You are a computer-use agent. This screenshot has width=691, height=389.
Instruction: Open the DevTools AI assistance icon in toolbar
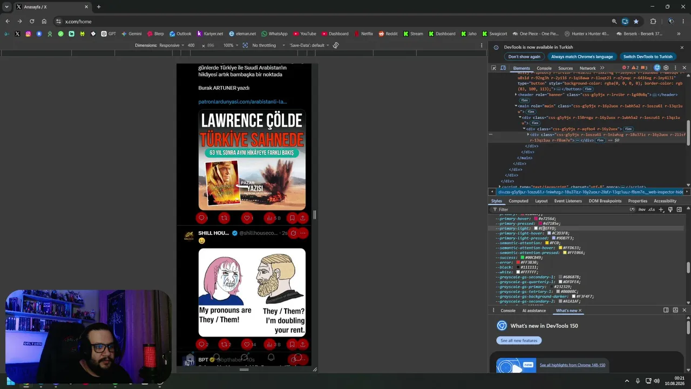tap(657, 68)
